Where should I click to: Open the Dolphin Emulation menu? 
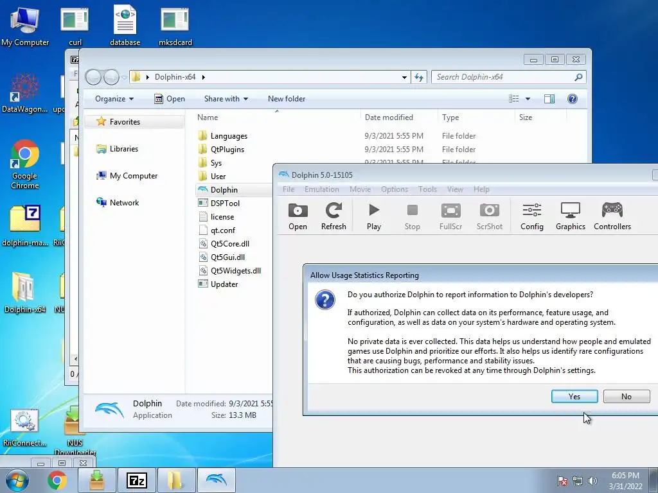coord(322,189)
